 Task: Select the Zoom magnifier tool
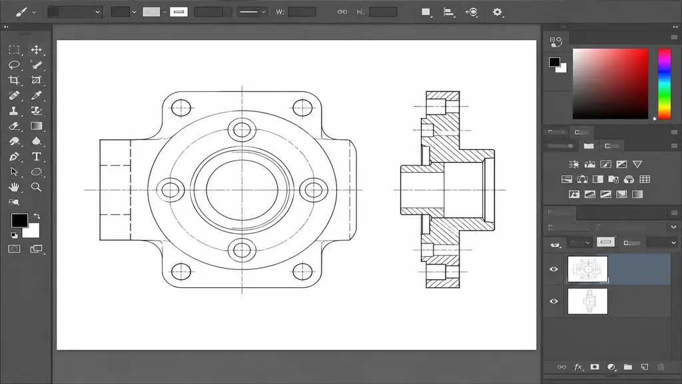(x=37, y=187)
